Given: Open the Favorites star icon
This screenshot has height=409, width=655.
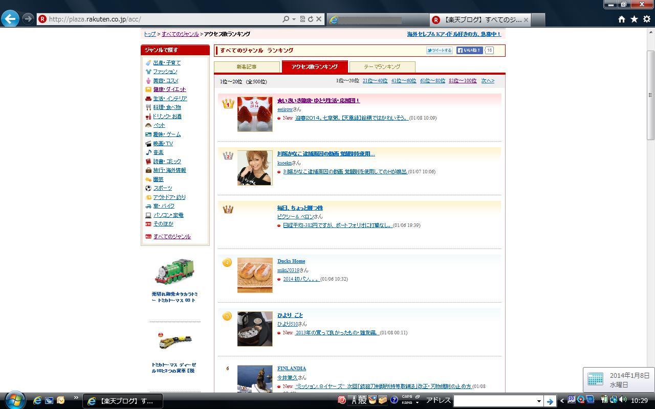Looking at the screenshot, I should click(634, 19).
